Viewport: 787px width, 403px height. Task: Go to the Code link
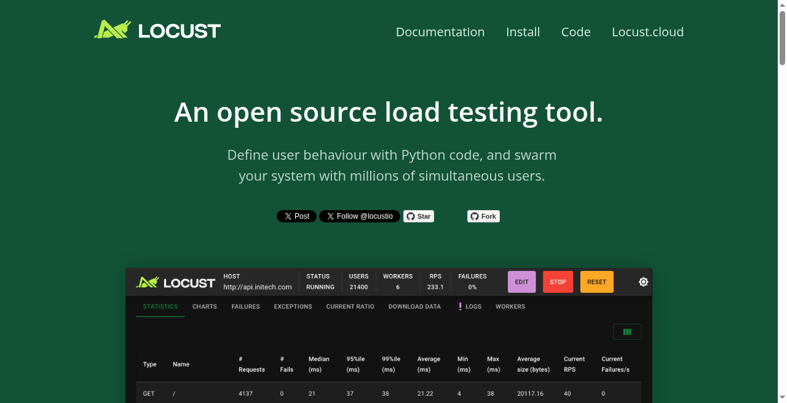tap(576, 32)
